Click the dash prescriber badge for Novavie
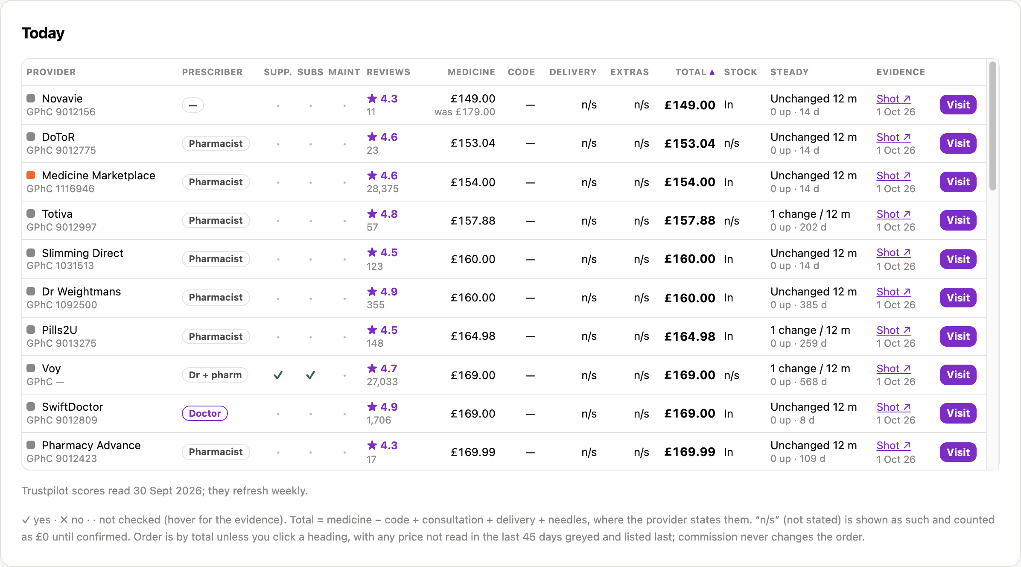1021x567 pixels. 193,105
